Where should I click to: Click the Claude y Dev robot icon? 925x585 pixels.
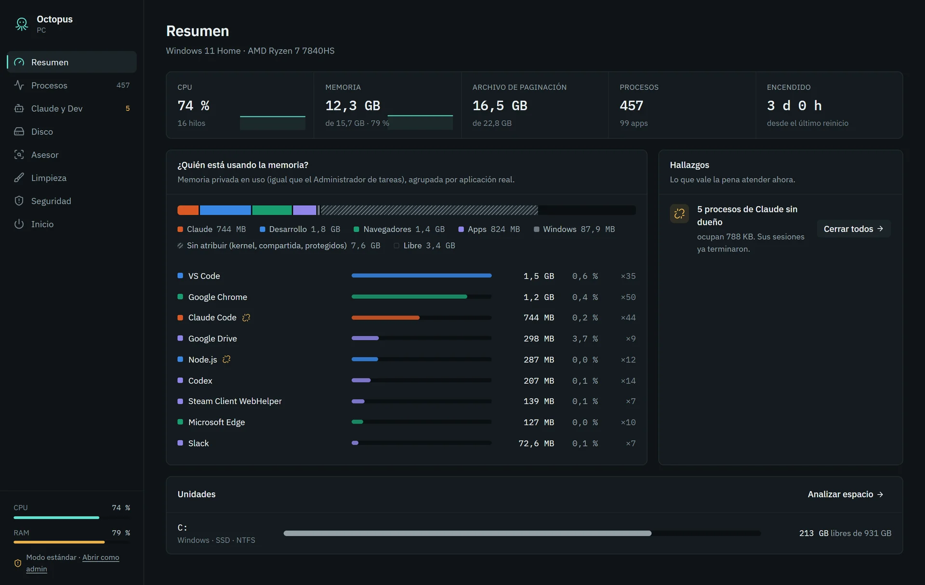coord(19,108)
